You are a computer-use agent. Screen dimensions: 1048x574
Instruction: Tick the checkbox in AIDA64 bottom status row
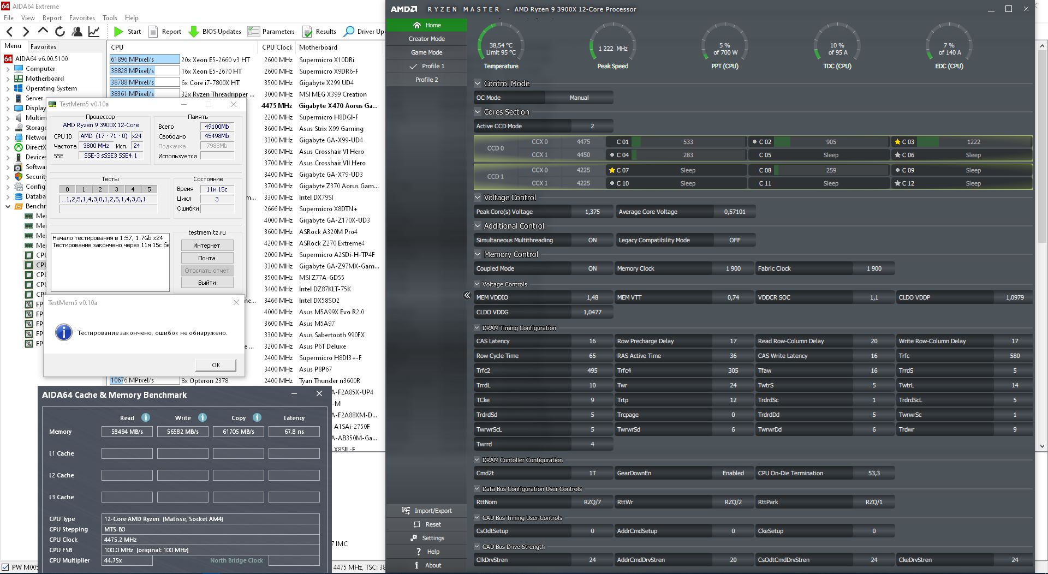5,567
